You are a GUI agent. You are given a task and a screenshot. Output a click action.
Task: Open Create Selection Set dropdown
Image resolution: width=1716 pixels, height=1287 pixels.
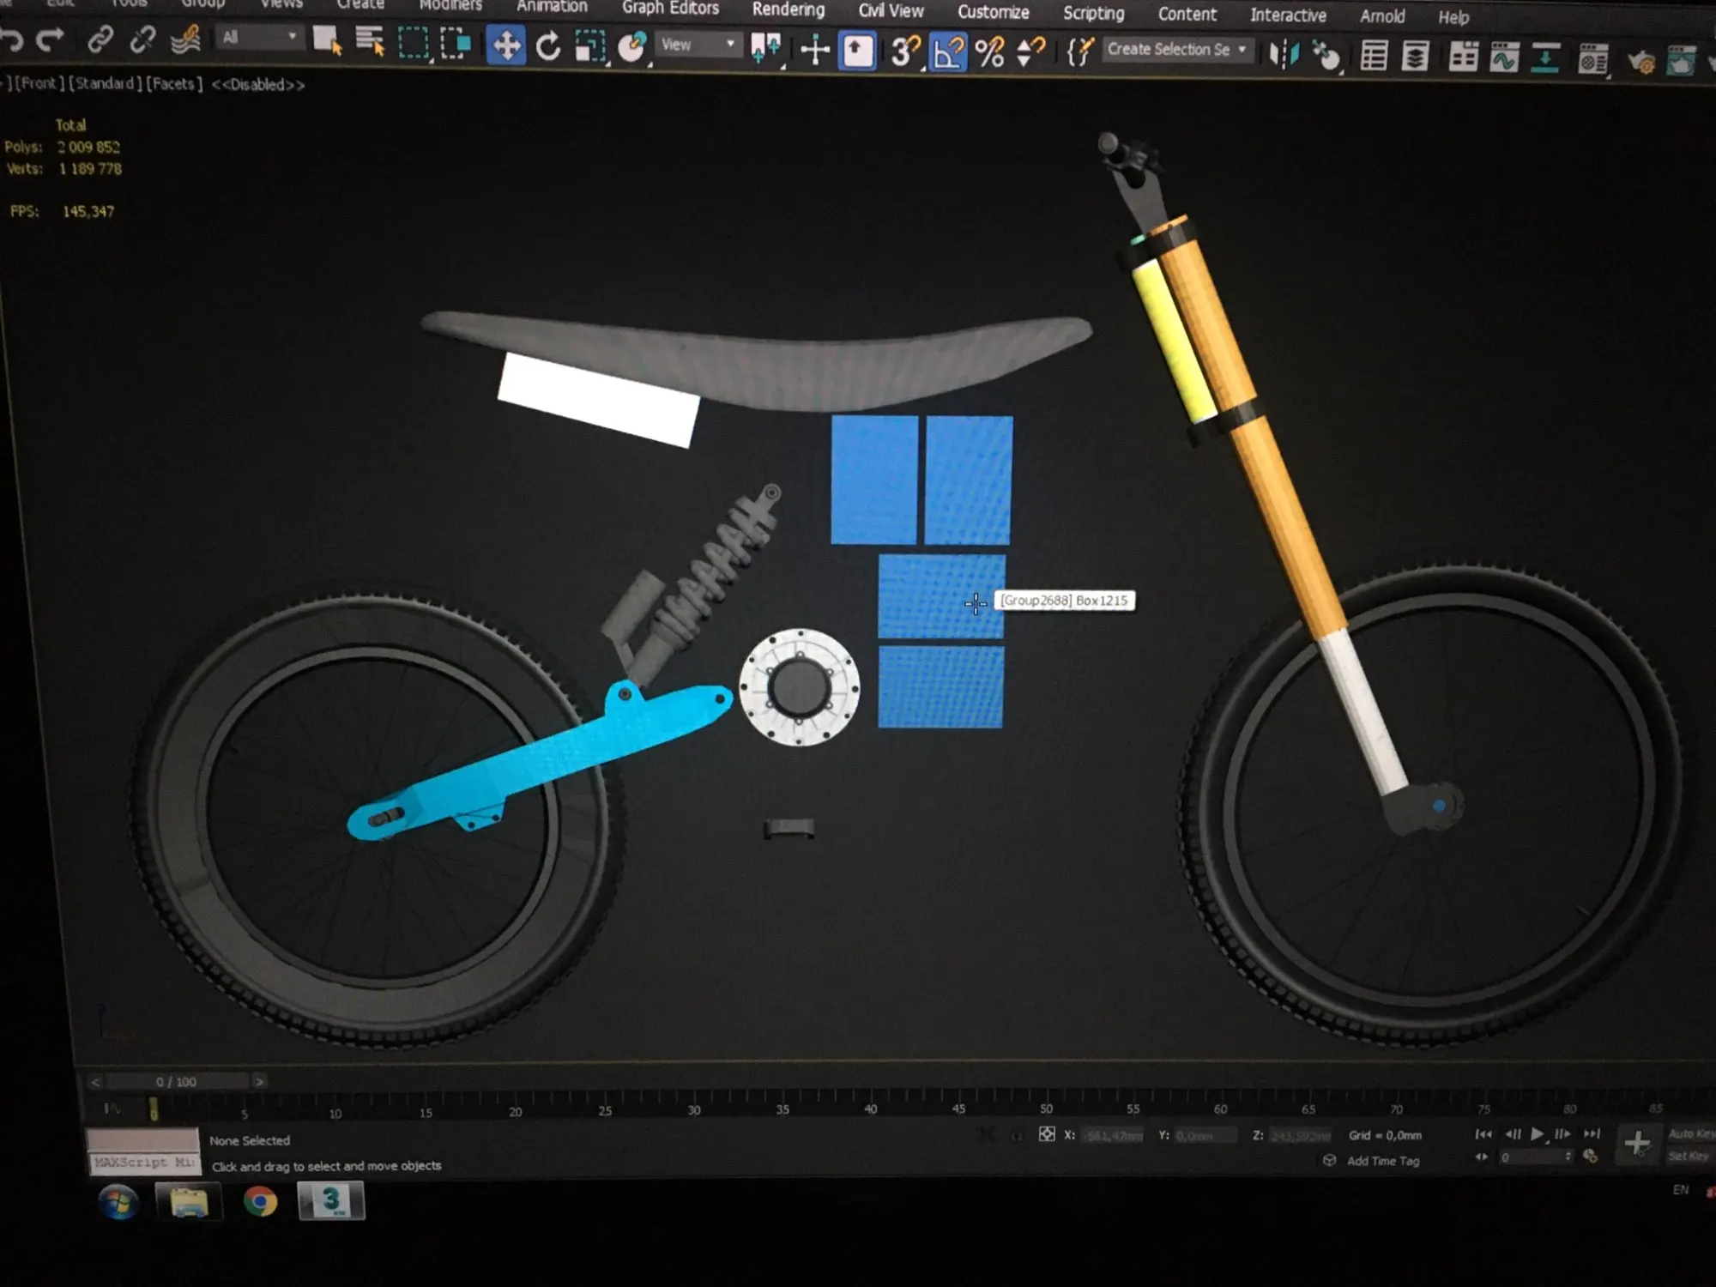(x=1176, y=50)
